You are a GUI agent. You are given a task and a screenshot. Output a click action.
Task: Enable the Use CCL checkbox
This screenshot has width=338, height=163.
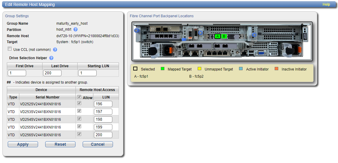click(10, 49)
